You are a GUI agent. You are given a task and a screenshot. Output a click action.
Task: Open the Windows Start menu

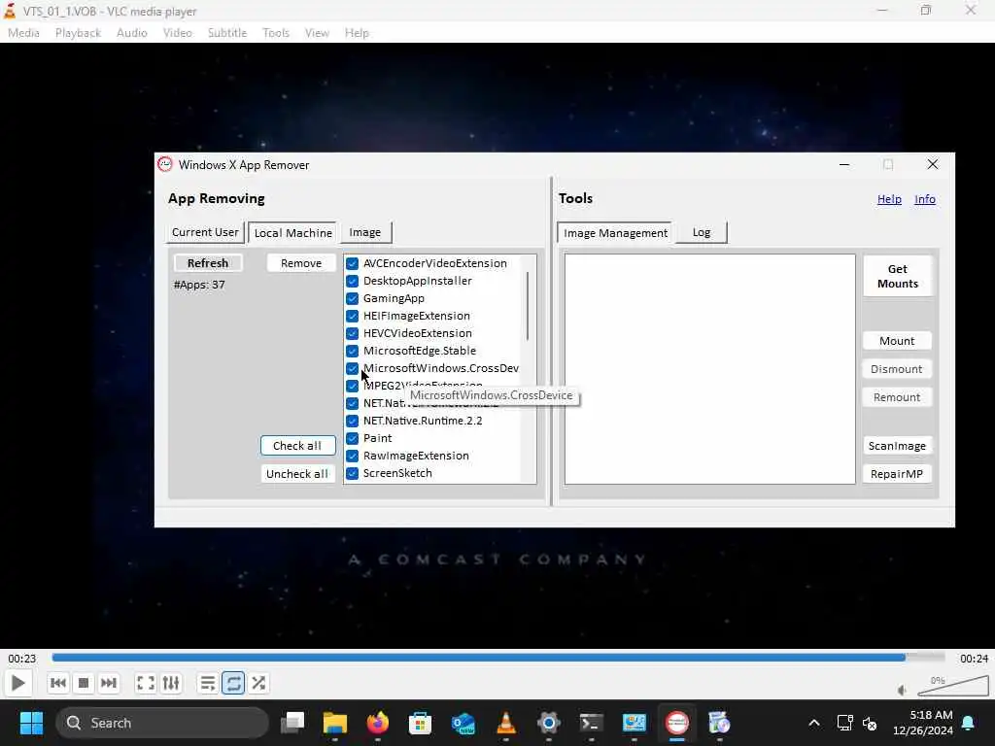[31, 723]
